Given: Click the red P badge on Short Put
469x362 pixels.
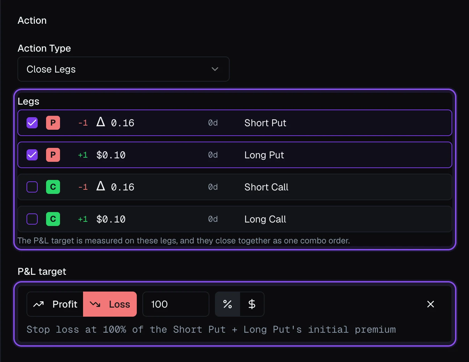Looking at the screenshot, I should 53,123.
